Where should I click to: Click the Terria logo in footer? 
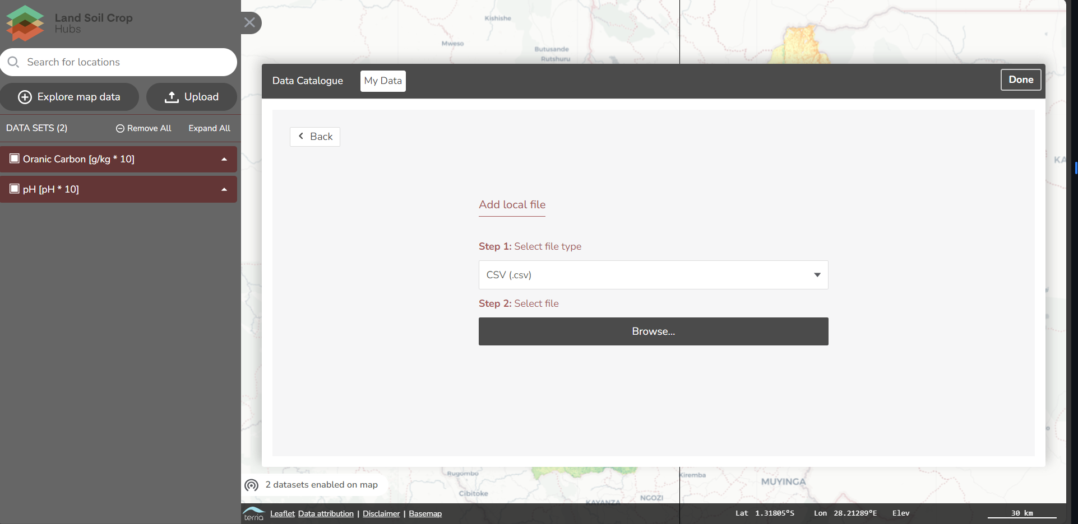click(254, 513)
